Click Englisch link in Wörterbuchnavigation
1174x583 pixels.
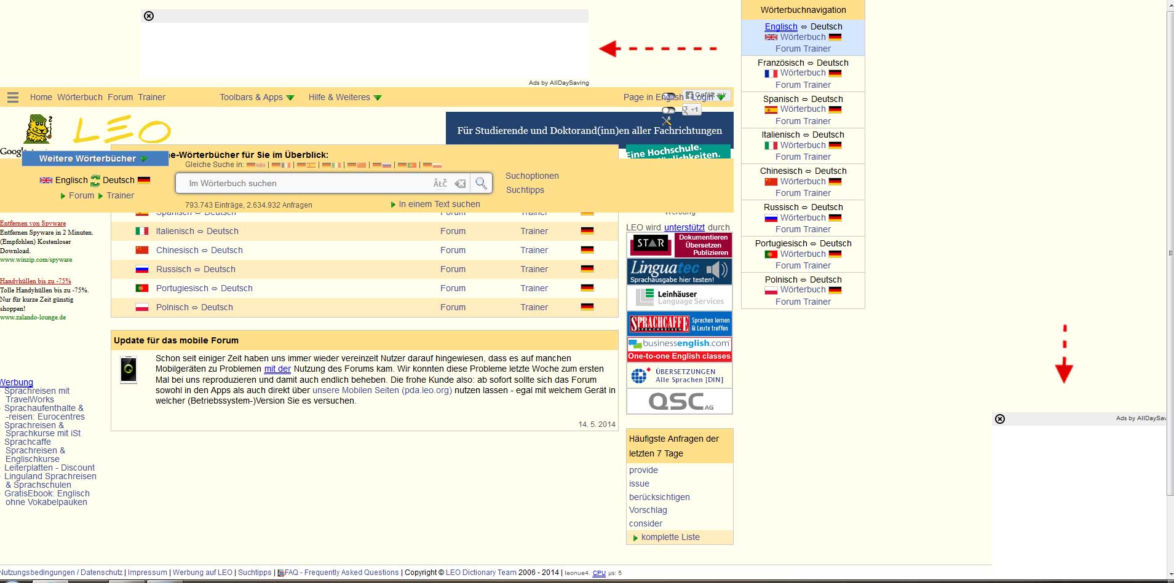pyautogui.click(x=781, y=26)
